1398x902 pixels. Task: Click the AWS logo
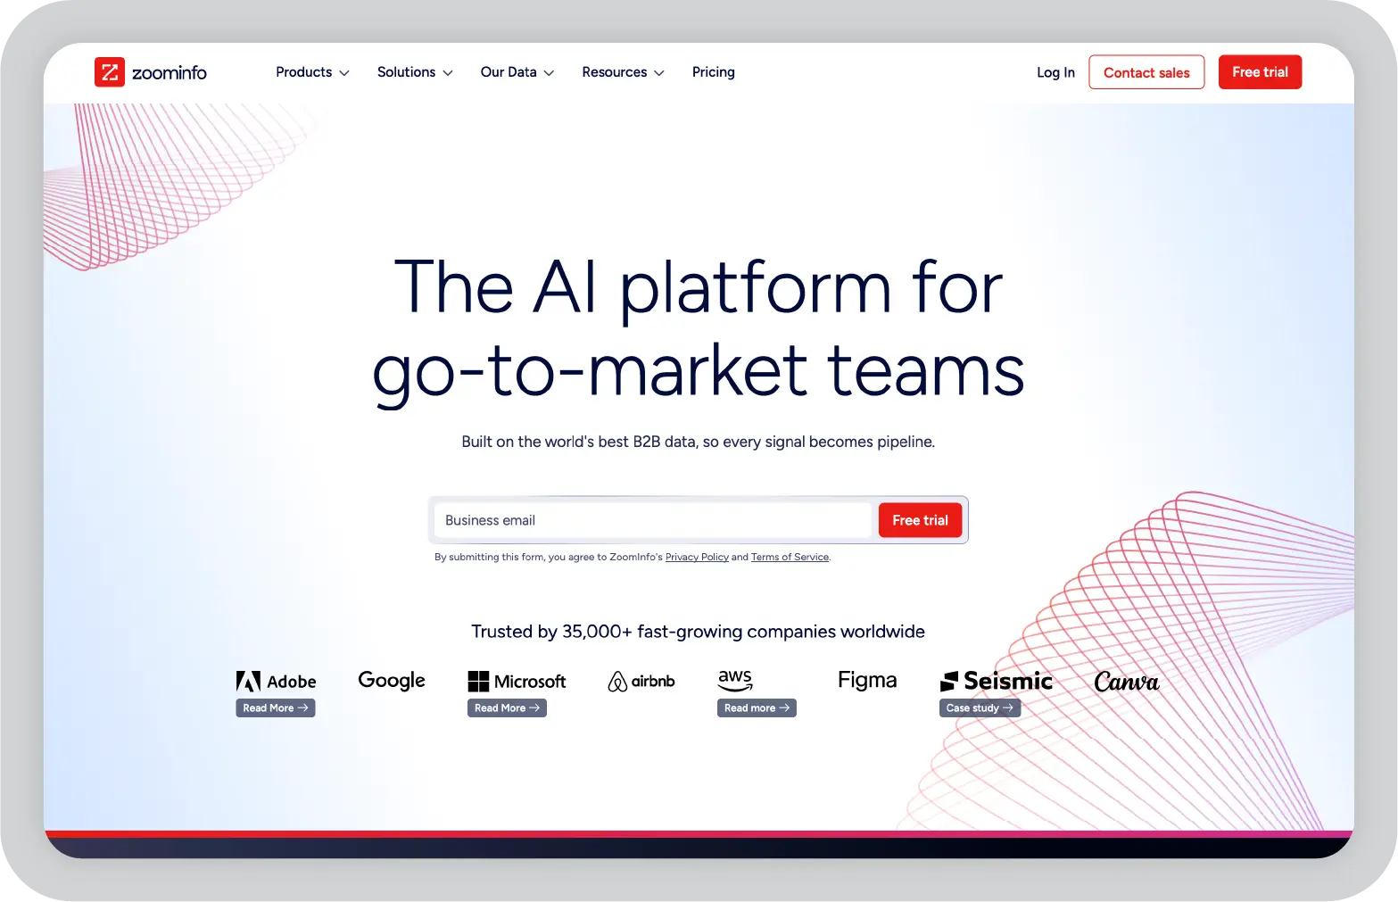tap(735, 680)
